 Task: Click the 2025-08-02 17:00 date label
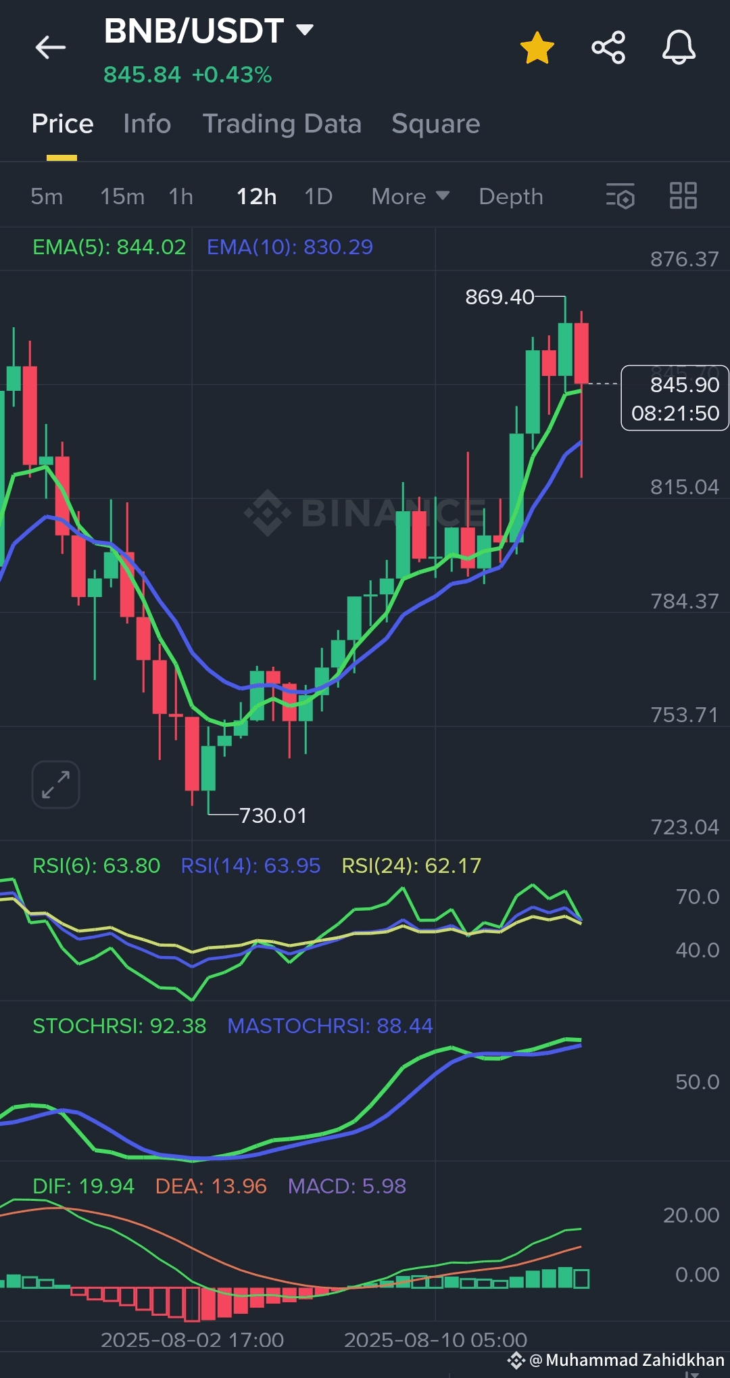pyautogui.click(x=192, y=1340)
